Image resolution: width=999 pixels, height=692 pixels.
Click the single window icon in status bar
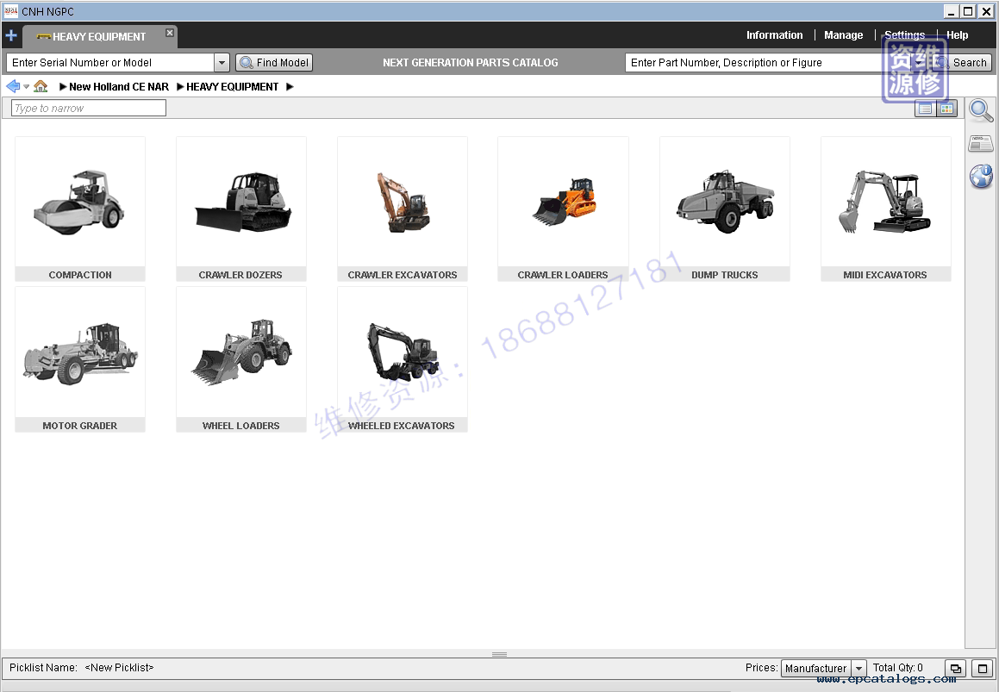982,668
